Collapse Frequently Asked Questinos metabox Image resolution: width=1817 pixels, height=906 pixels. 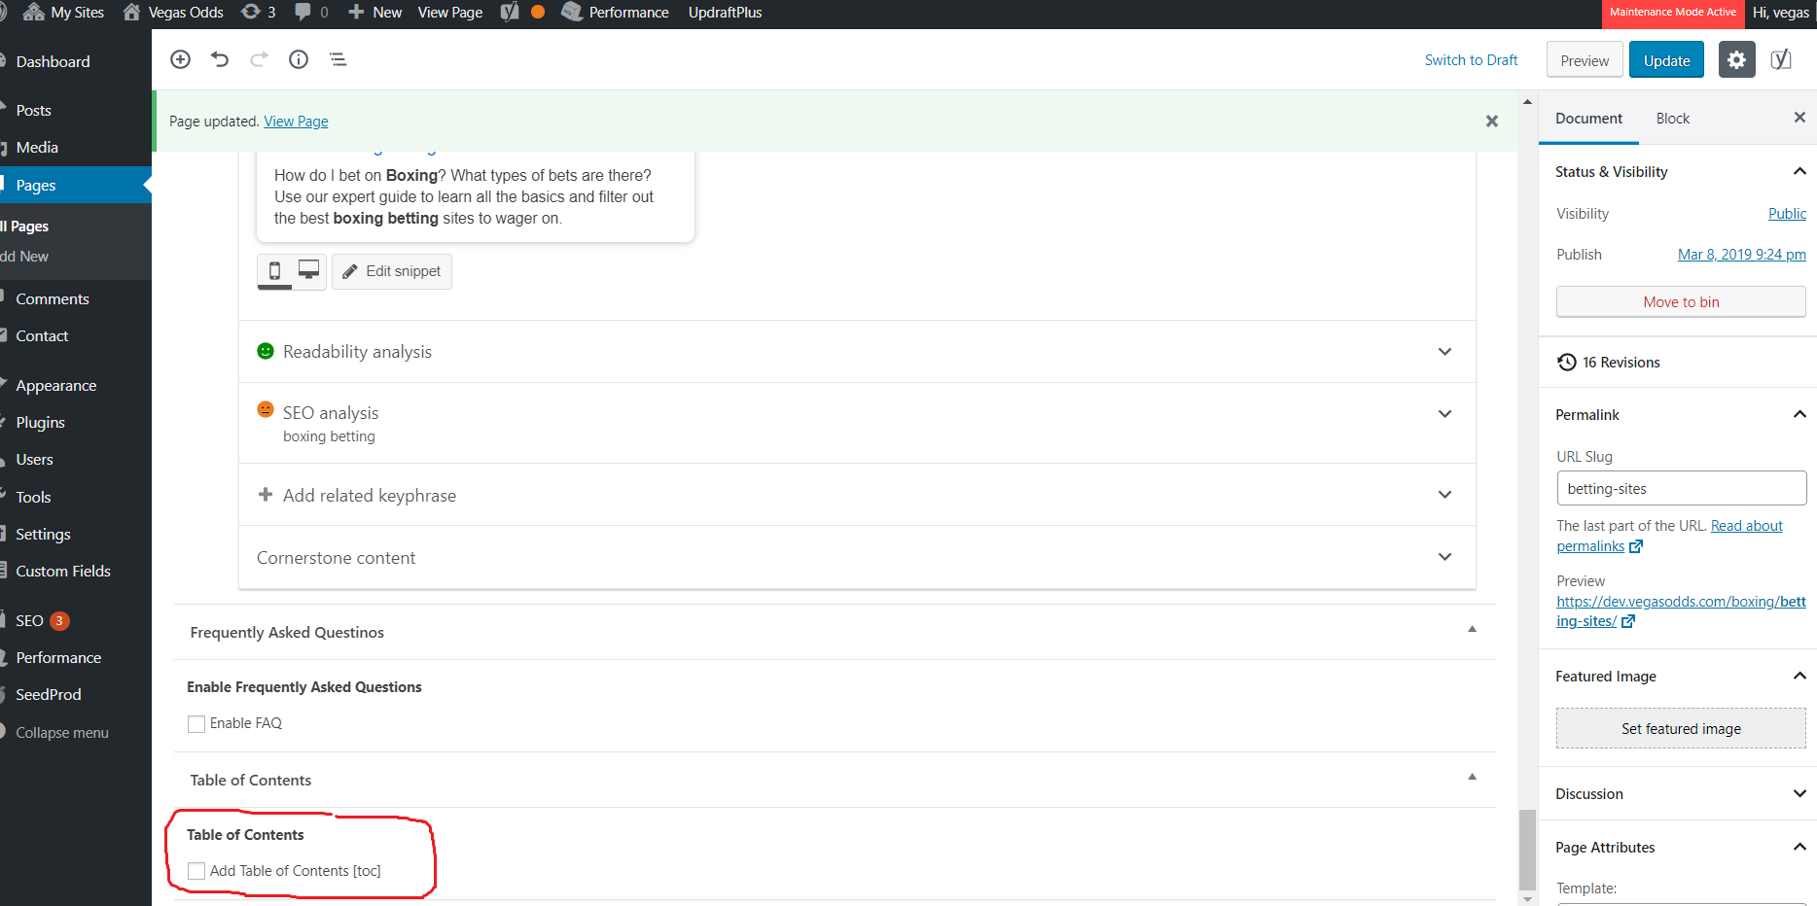pyautogui.click(x=1472, y=629)
